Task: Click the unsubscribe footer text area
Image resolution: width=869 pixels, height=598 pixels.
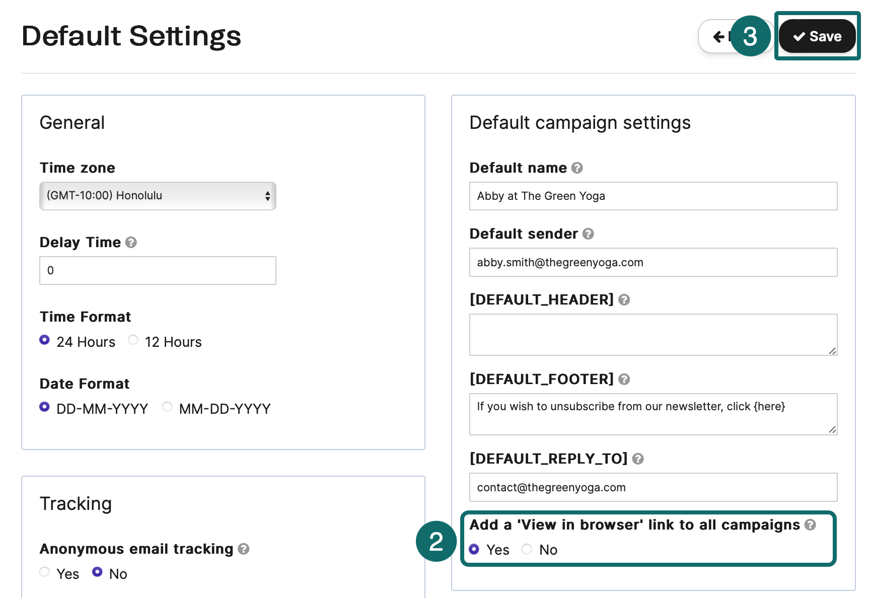Action: (x=653, y=413)
